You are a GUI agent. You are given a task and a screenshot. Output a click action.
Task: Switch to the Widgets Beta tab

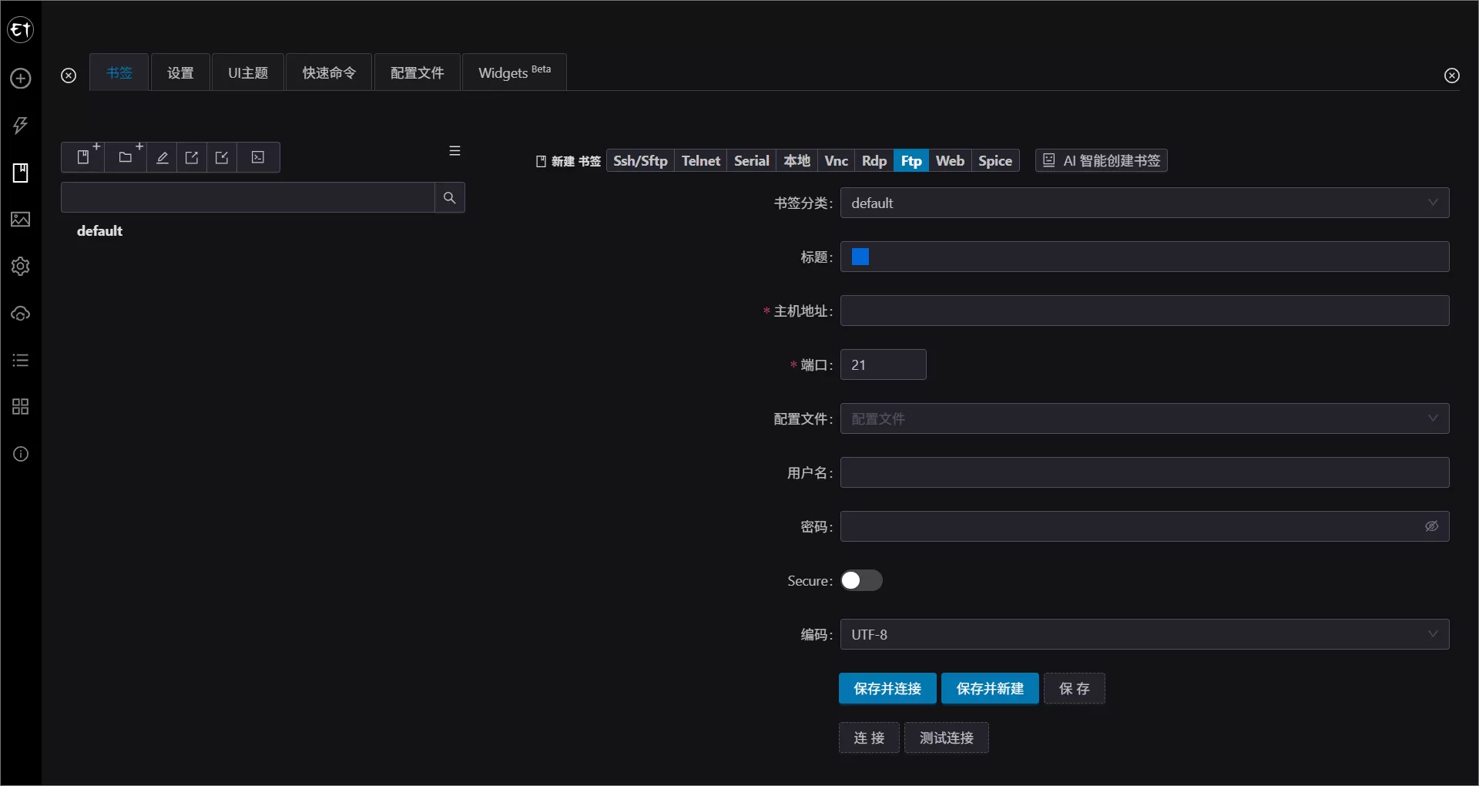point(515,72)
